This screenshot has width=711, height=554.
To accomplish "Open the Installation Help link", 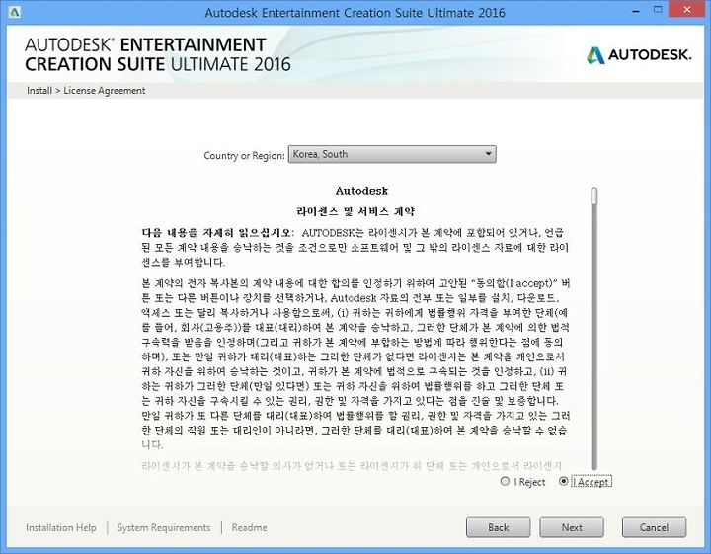I will (x=61, y=527).
